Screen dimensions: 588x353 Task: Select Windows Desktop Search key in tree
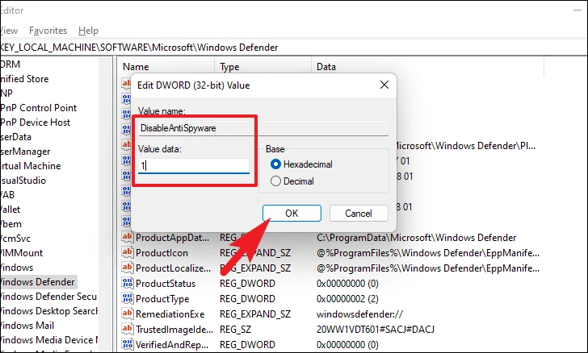pyautogui.click(x=48, y=311)
